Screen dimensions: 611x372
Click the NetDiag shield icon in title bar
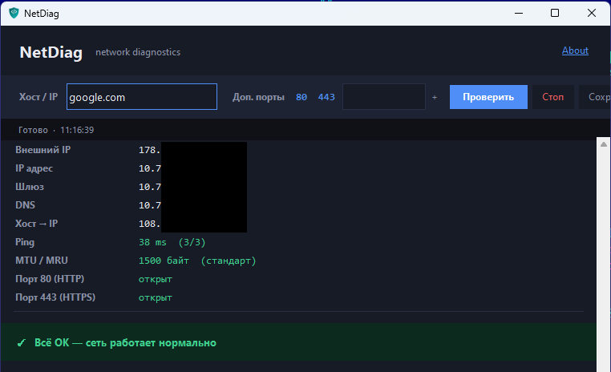(13, 14)
